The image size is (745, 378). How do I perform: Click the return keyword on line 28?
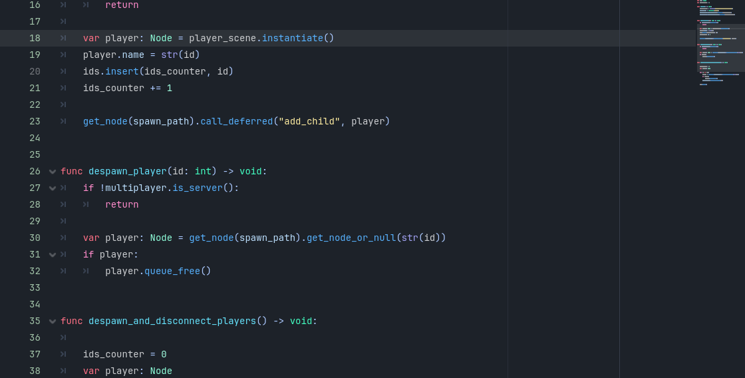[122, 204]
